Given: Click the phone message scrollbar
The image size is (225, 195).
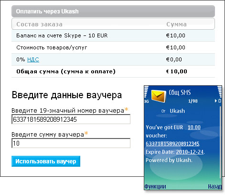Looking at the screenshot, I should (x=220, y=142).
